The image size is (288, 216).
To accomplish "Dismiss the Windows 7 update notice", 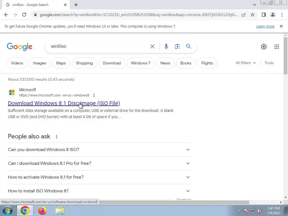I will pyautogui.click(x=281, y=26).
